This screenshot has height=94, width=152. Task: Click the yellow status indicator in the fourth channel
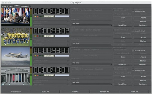click(x=35, y=75)
